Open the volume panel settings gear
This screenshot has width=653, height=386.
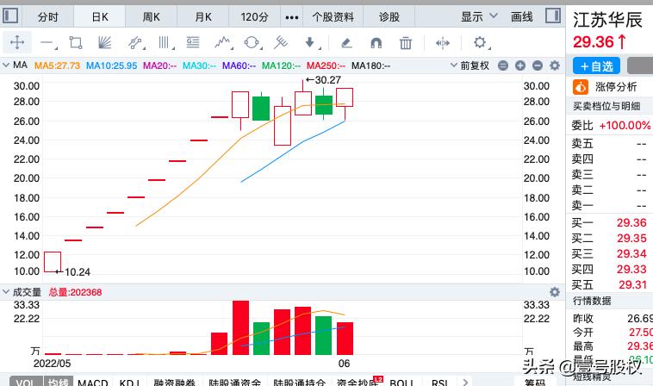point(554,292)
